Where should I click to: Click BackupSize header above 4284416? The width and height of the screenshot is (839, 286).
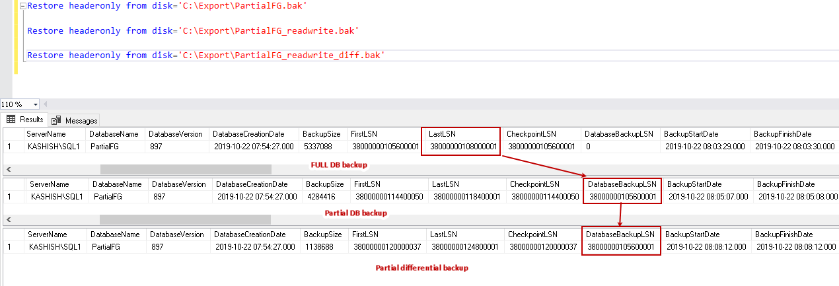(327, 184)
